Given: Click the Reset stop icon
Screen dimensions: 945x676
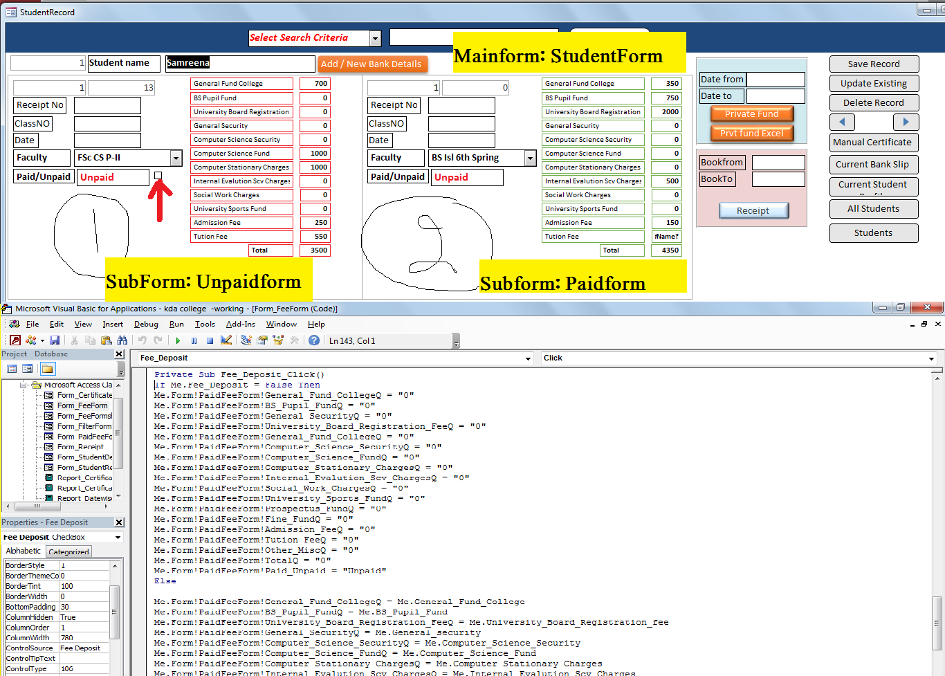Looking at the screenshot, I should [210, 340].
